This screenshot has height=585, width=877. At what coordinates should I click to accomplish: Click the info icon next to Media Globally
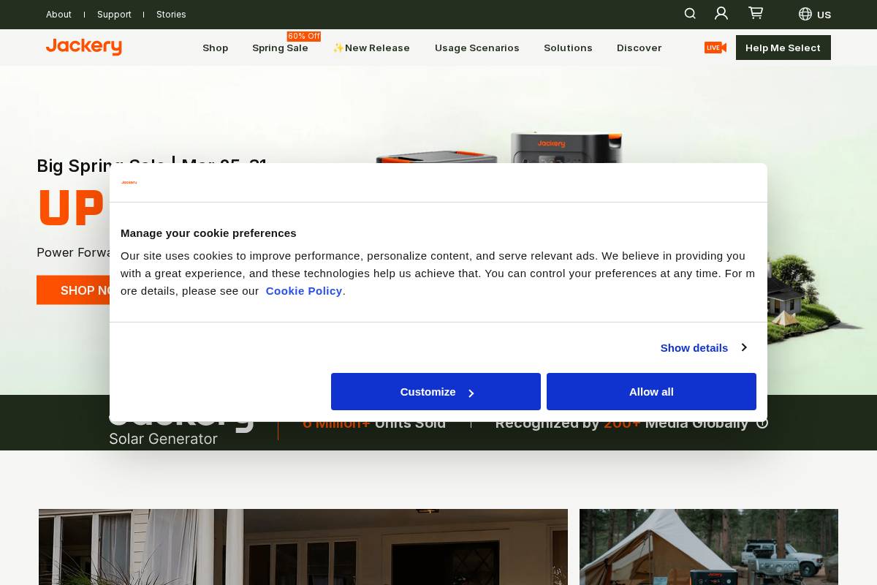pos(762,423)
